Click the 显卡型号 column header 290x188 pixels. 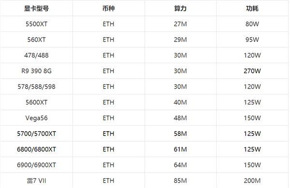(36, 8)
